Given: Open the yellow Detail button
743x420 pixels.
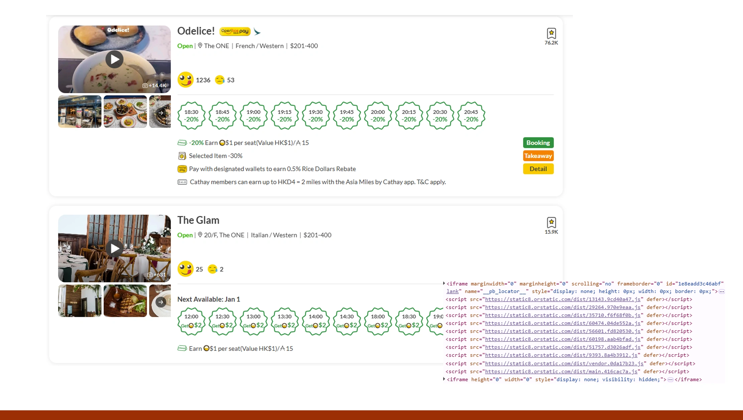Looking at the screenshot, I should click(x=538, y=169).
